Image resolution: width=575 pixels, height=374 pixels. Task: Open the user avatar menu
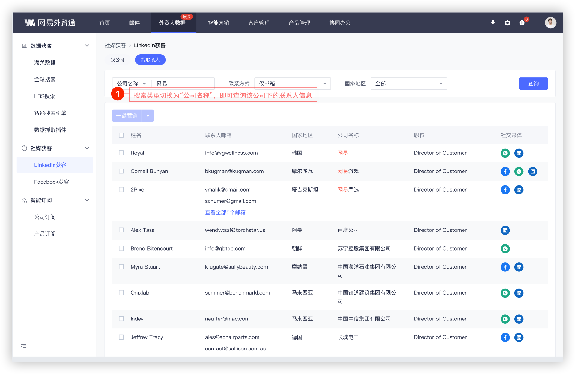[551, 23]
